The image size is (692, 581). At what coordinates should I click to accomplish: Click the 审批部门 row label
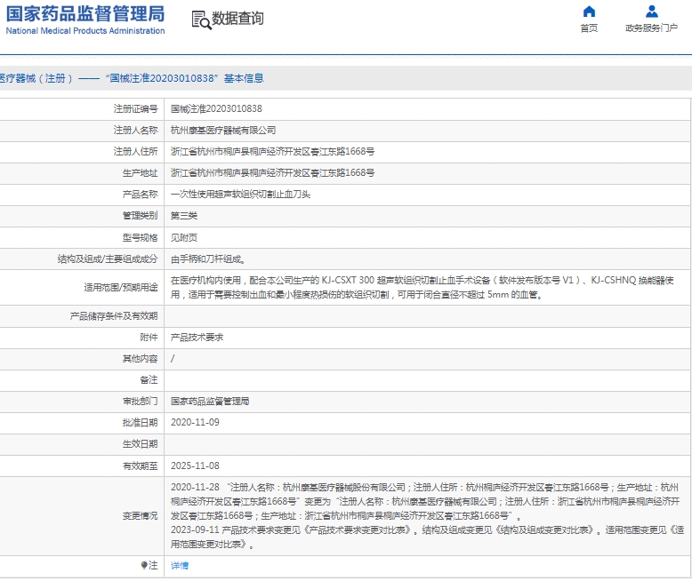pyautogui.click(x=140, y=402)
